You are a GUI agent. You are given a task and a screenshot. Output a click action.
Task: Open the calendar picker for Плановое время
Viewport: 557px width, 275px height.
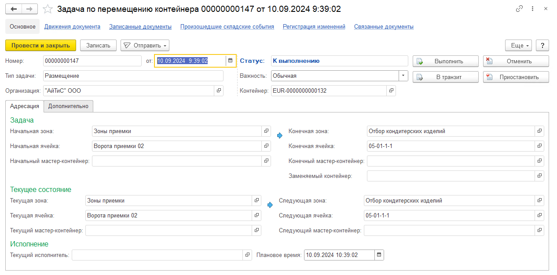pyautogui.click(x=379, y=255)
